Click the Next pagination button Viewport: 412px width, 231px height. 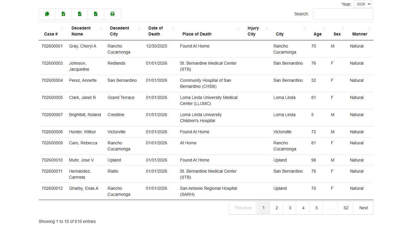tap(363, 208)
